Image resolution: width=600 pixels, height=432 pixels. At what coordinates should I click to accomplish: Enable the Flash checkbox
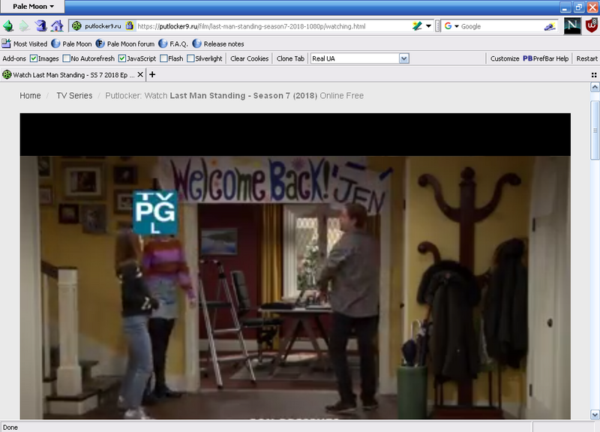click(x=163, y=58)
